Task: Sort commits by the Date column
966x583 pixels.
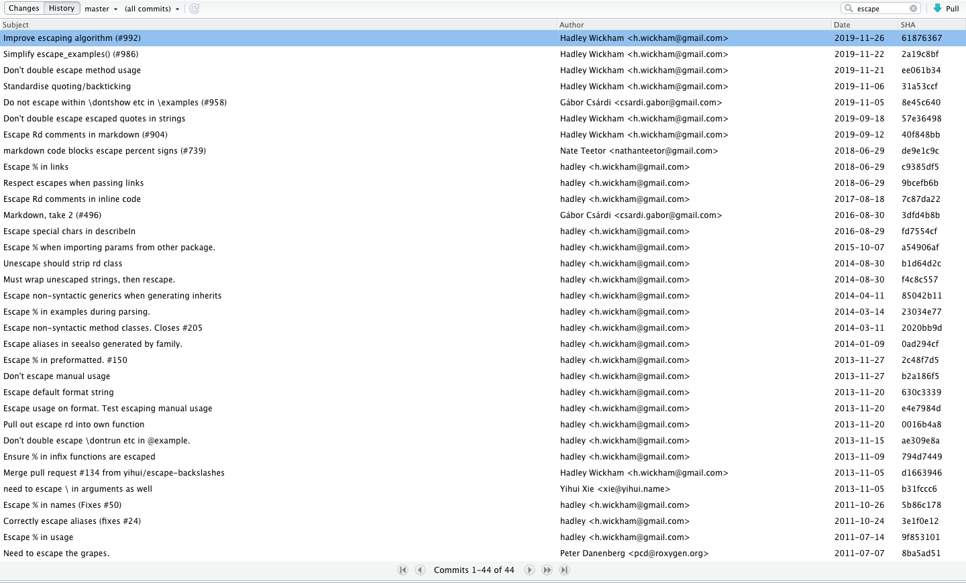Action: point(841,24)
